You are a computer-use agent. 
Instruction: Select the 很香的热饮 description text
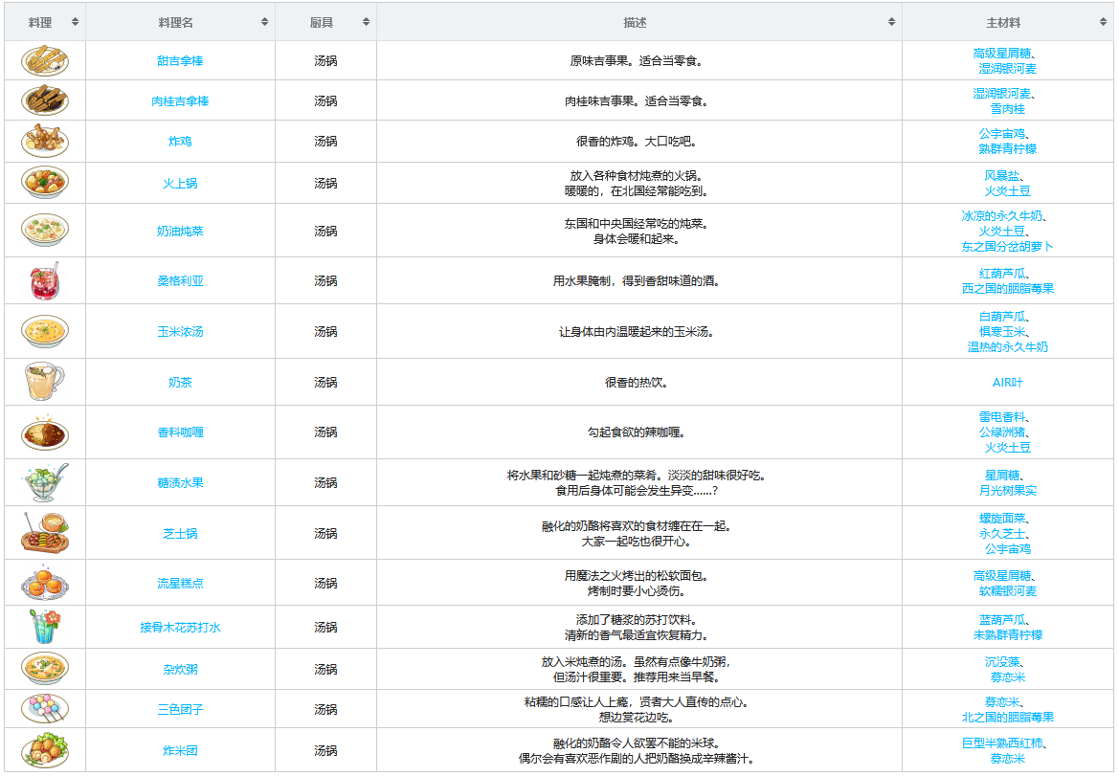(636, 383)
